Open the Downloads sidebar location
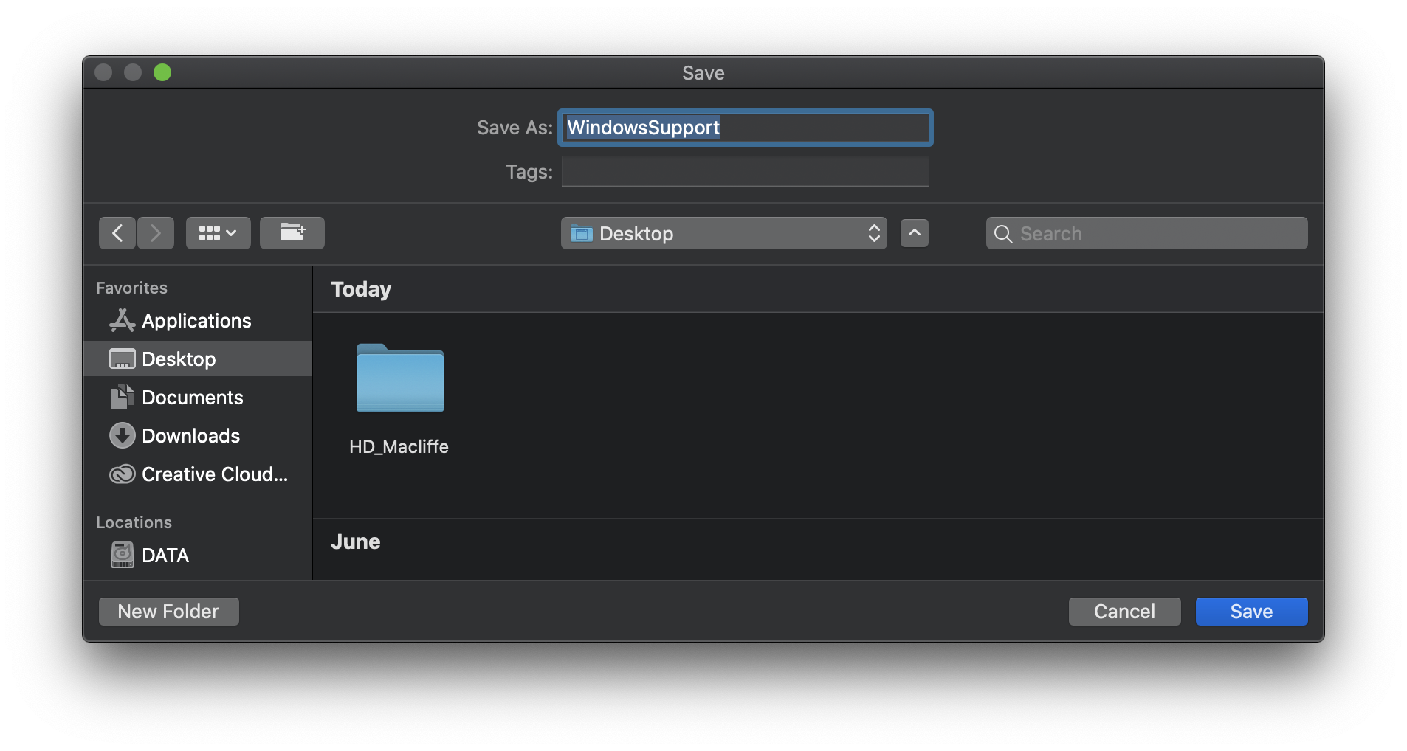This screenshot has width=1407, height=751. tap(190, 435)
